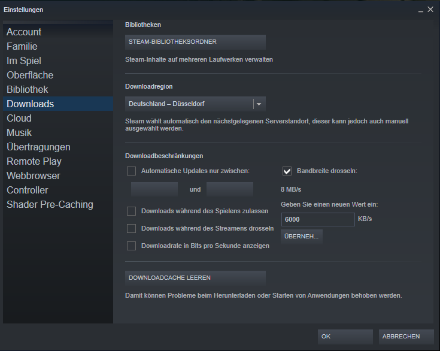
Task: Click the 'Einstellungen' window title
Action: pos(23,10)
